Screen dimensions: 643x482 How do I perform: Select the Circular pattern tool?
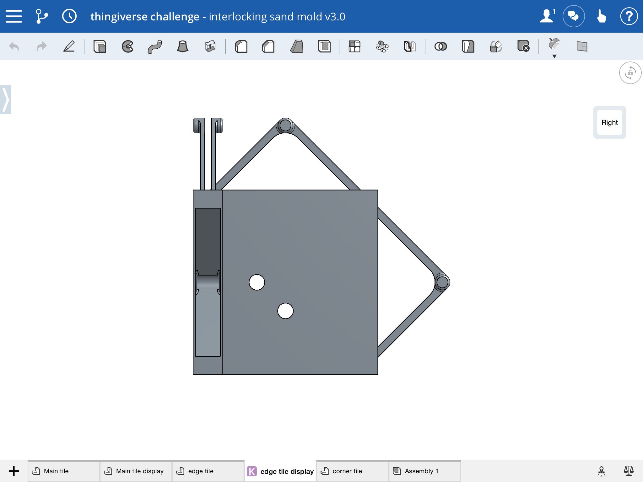coord(382,46)
